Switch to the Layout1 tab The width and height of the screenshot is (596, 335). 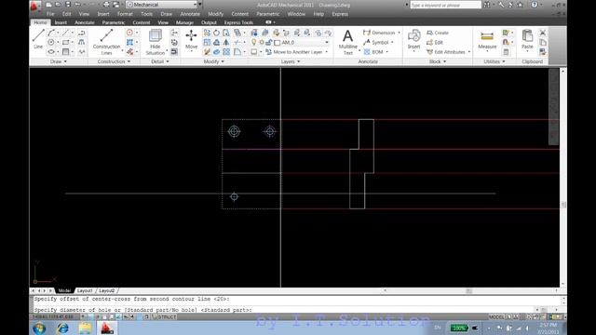(85, 290)
